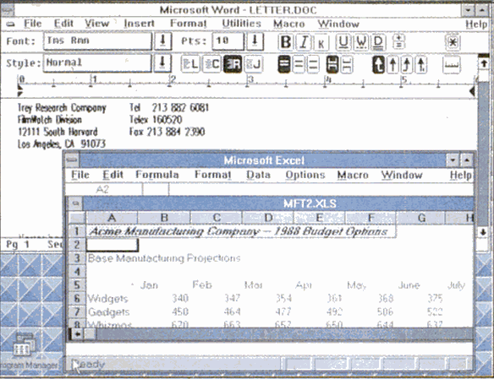
Task: Select Excel column A header
Action: coord(111,218)
